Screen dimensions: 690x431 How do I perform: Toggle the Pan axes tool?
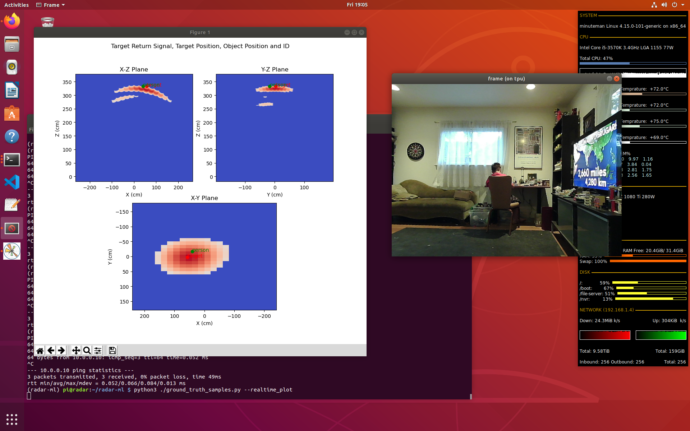coord(76,351)
